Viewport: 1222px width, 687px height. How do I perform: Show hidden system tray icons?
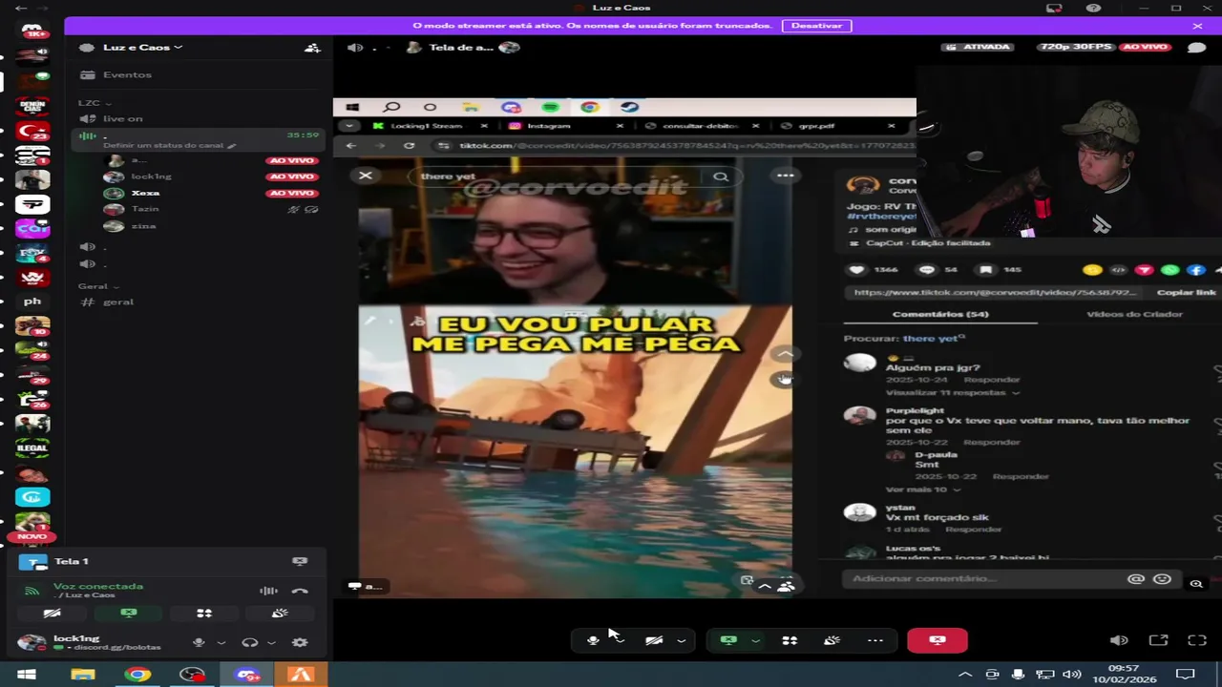click(965, 675)
